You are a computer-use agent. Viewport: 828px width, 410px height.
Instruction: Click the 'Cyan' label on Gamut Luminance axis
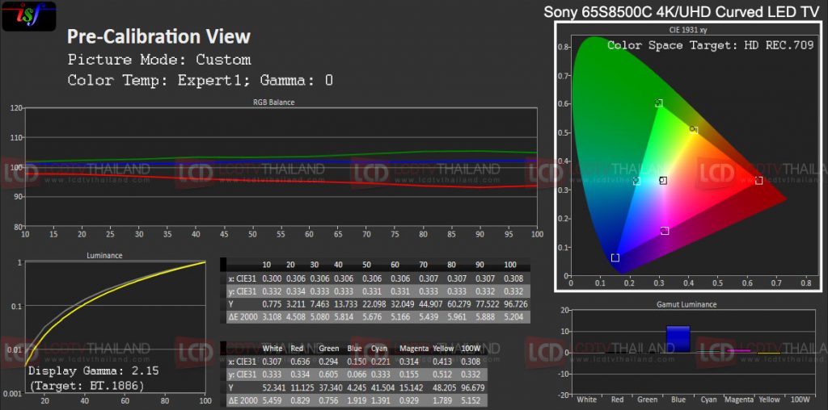[x=708, y=400]
